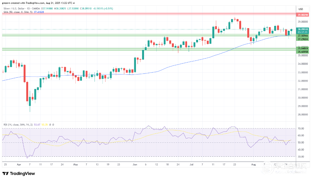This screenshot has width=312, height=180.
Task: Click the green 35.60958 price label
Action: pyautogui.click(x=303, y=52)
